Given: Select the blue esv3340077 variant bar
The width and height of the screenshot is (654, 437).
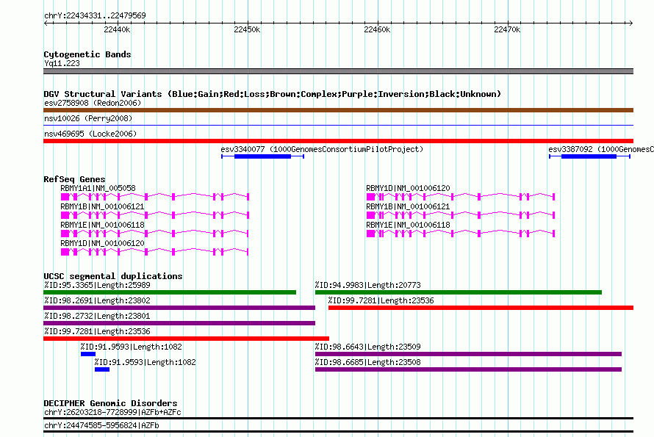Looking at the screenshot, I should click(263, 156).
